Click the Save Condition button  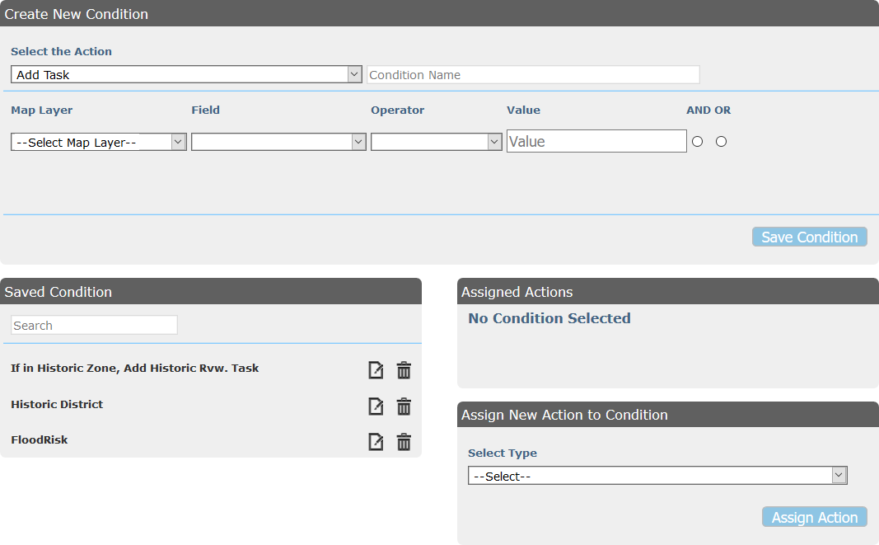(x=809, y=237)
